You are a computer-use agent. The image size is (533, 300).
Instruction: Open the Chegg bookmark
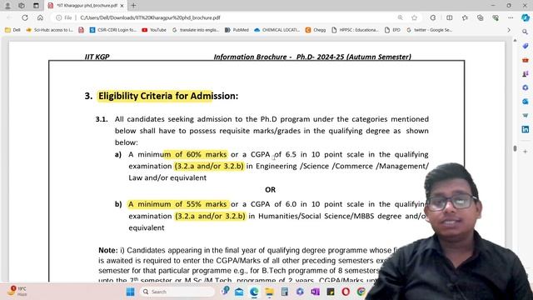coord(316,30)
